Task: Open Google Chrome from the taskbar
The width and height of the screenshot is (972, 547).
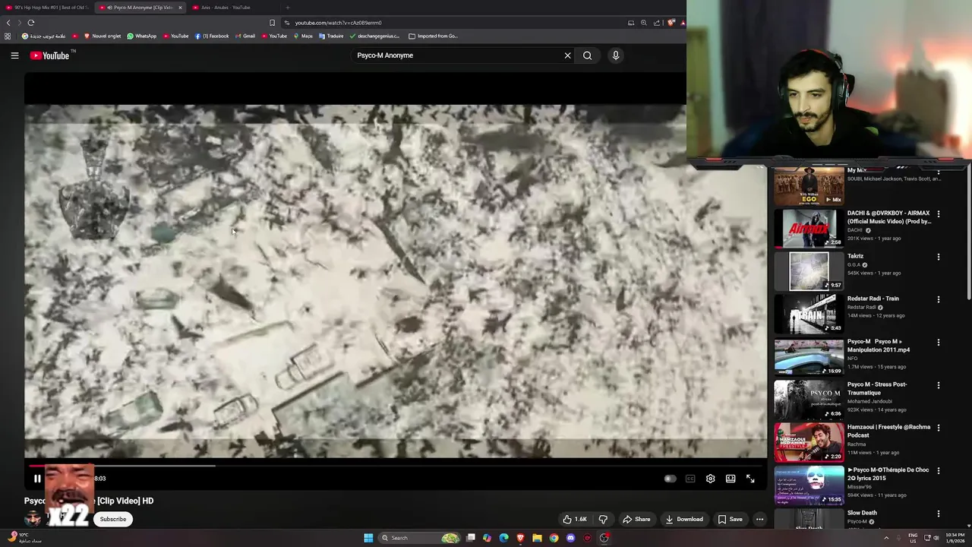Action: click(554, 538)
